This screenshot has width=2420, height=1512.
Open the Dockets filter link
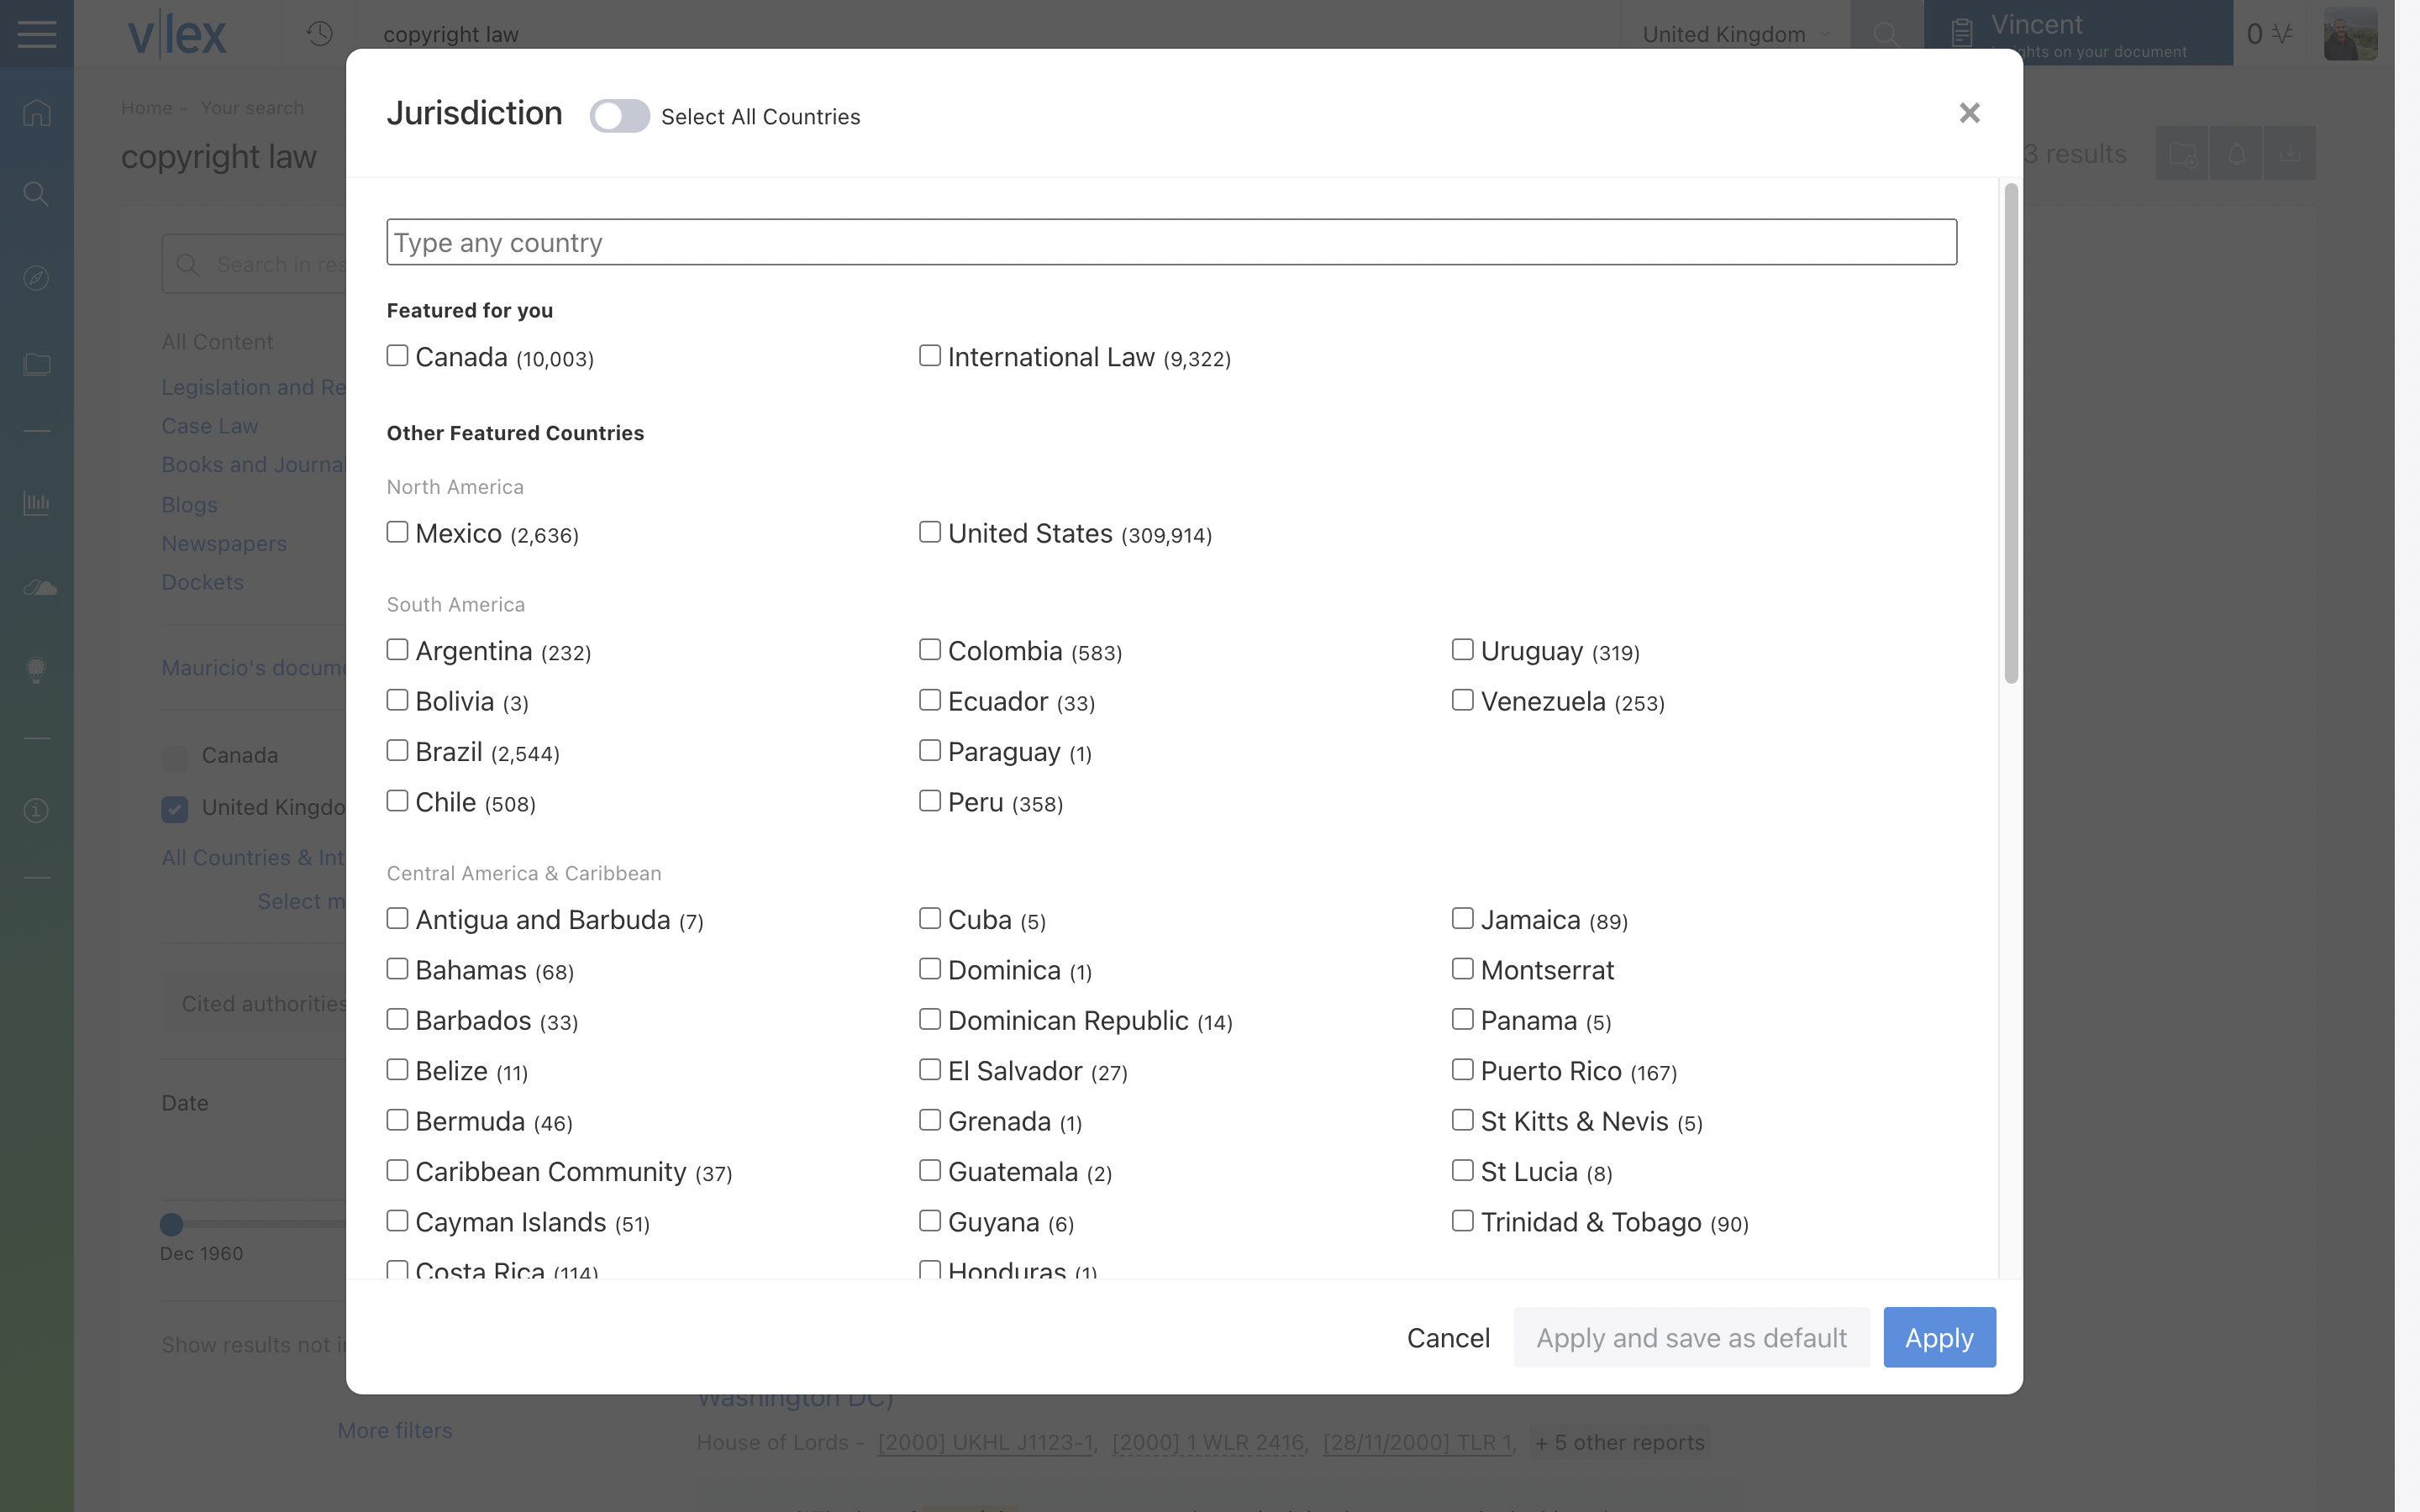203,583
